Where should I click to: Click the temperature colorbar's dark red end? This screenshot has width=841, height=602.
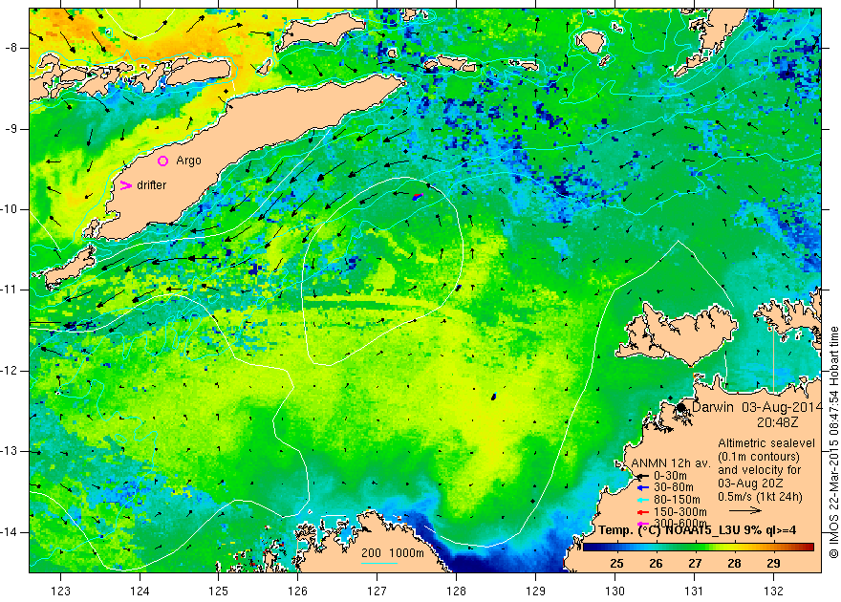[808, 548]
